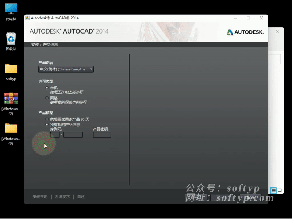Click the first 序列号 serial number field
This screenshot has height=219, width=292.
click(x=55, y=135)
